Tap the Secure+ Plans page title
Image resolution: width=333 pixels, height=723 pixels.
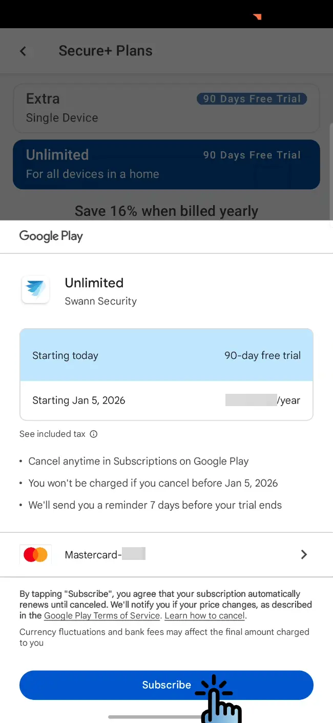[106, 51]
